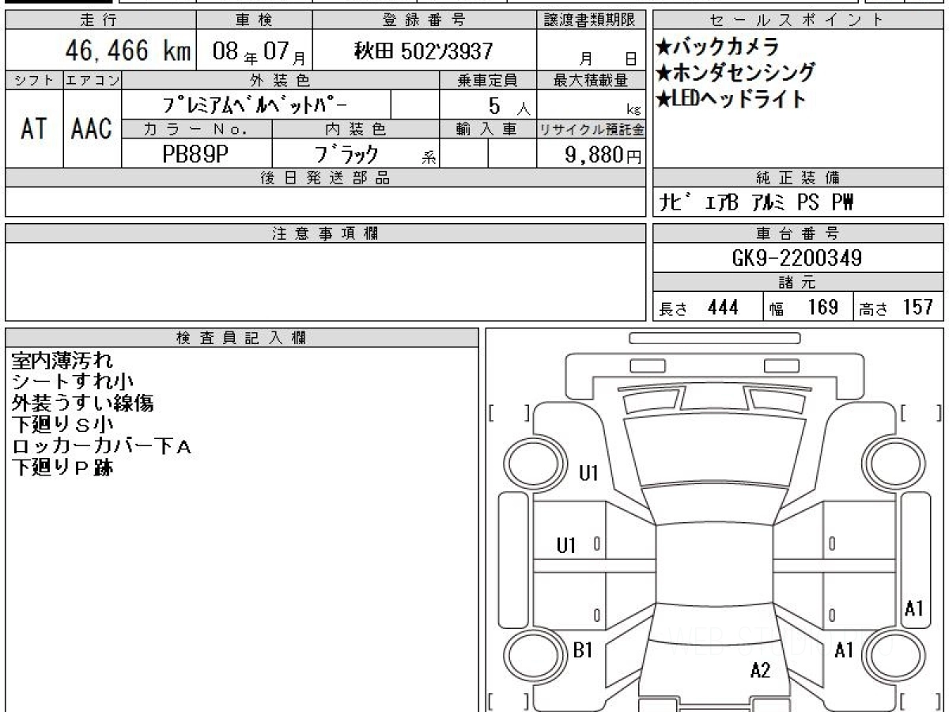
Task: Click the 検査員記入欄 section header
Action: pyautogui.click(x=242, y=338)
